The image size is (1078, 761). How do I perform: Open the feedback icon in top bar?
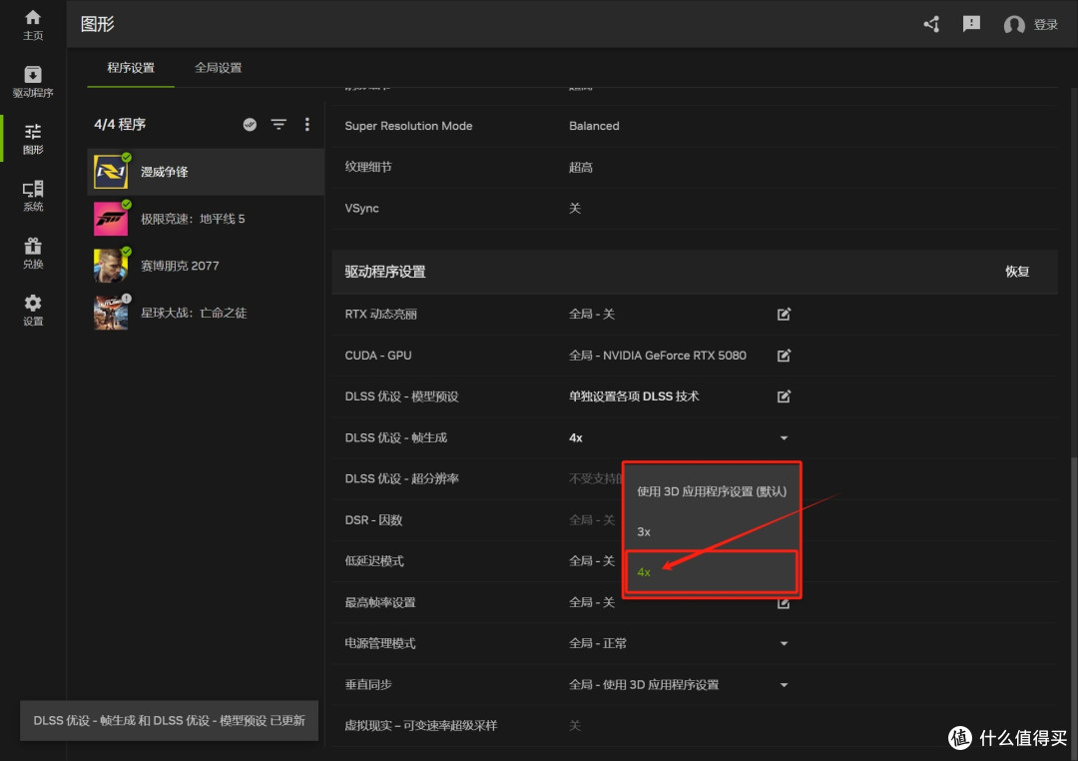pos(971,24)
